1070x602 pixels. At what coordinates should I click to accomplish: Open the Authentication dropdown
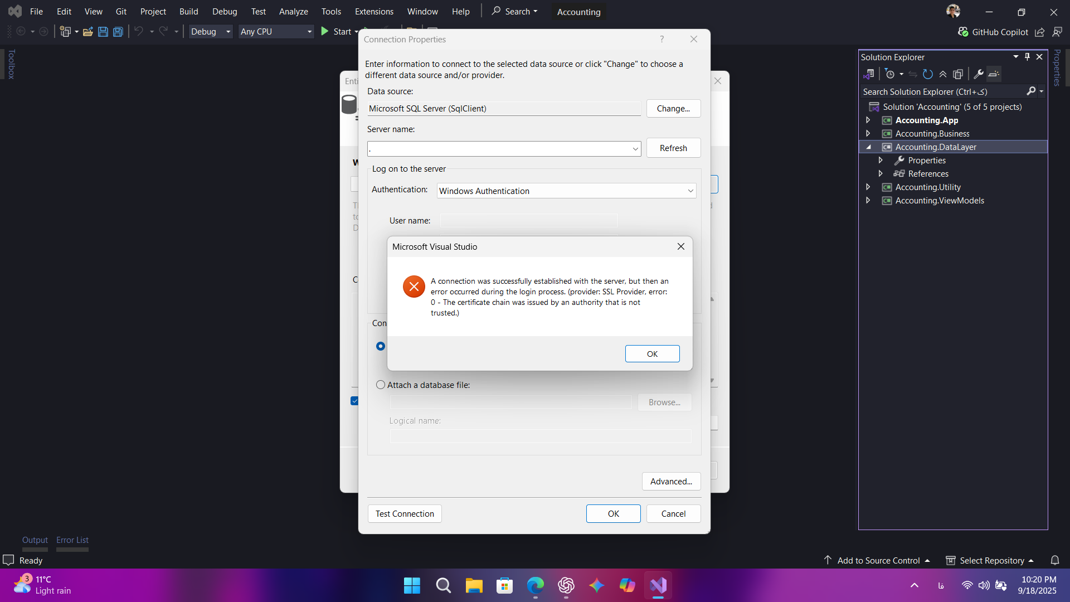point(690,191)
